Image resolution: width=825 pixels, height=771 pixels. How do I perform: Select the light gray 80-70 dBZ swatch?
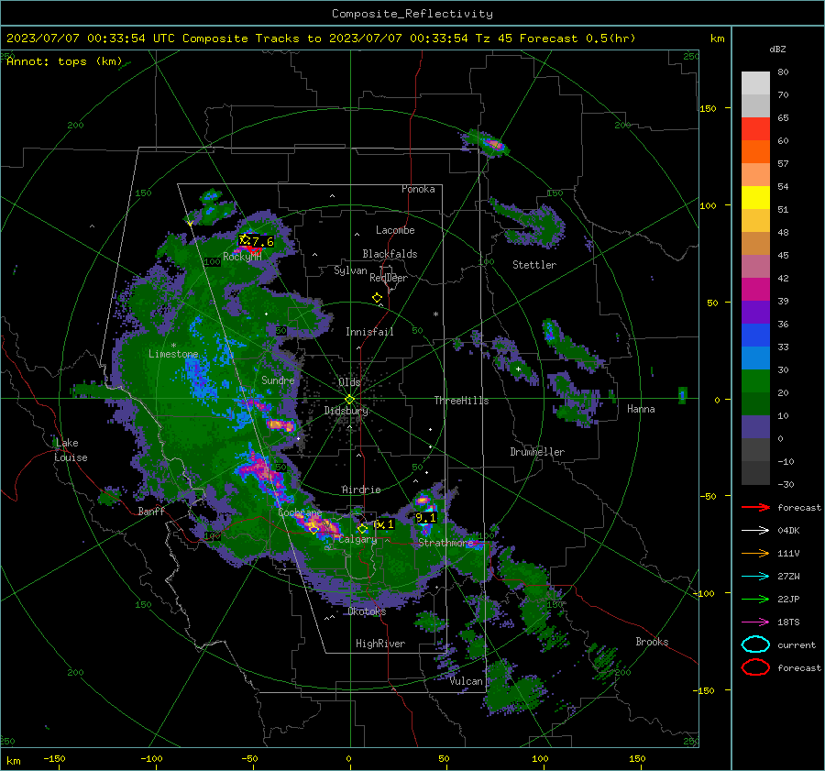point(755,83)
